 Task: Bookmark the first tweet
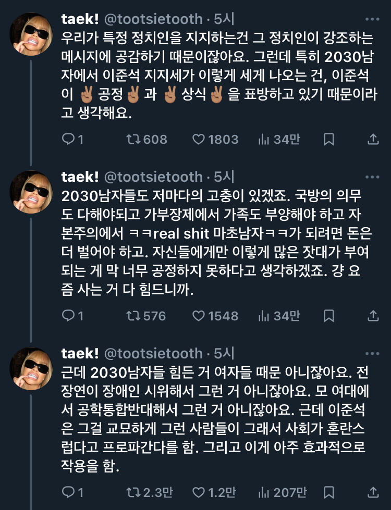pyautogui.click(x=329, y=139)
